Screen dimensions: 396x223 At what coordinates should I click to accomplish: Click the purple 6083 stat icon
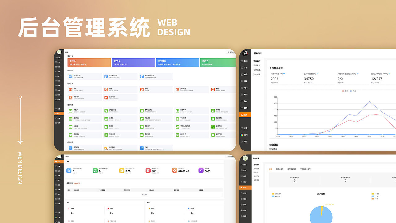201,170
